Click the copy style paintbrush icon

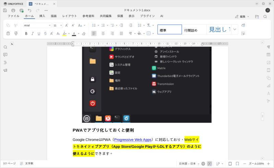[x=16, y=33]
